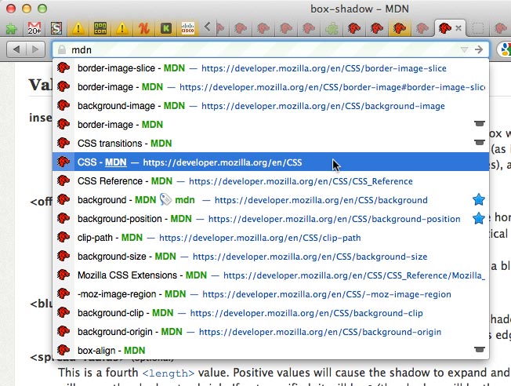The image size is (511, 386).
Task: Click the MDN favicon on clip-path row
Action: click(x=63, y=237)
